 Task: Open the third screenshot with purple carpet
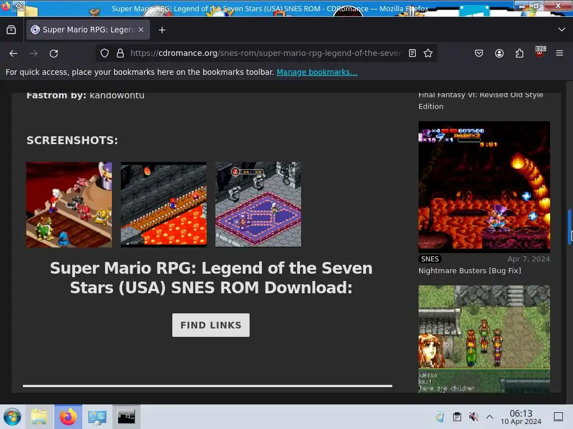[258, 204]
